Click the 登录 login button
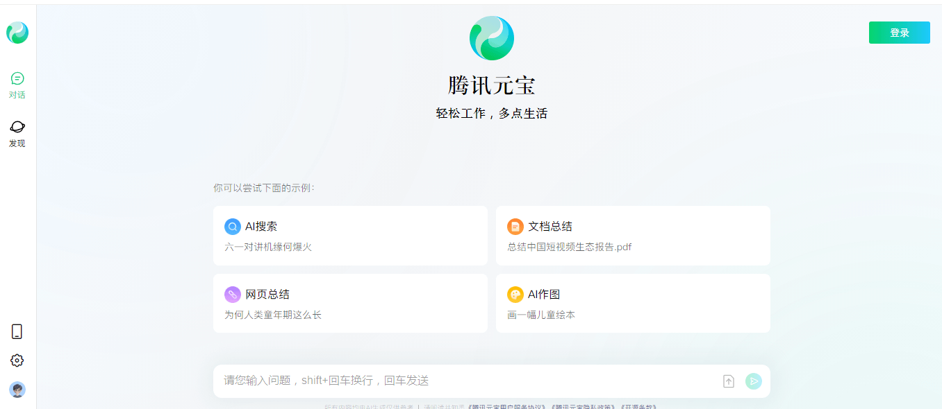 [899, 32]
